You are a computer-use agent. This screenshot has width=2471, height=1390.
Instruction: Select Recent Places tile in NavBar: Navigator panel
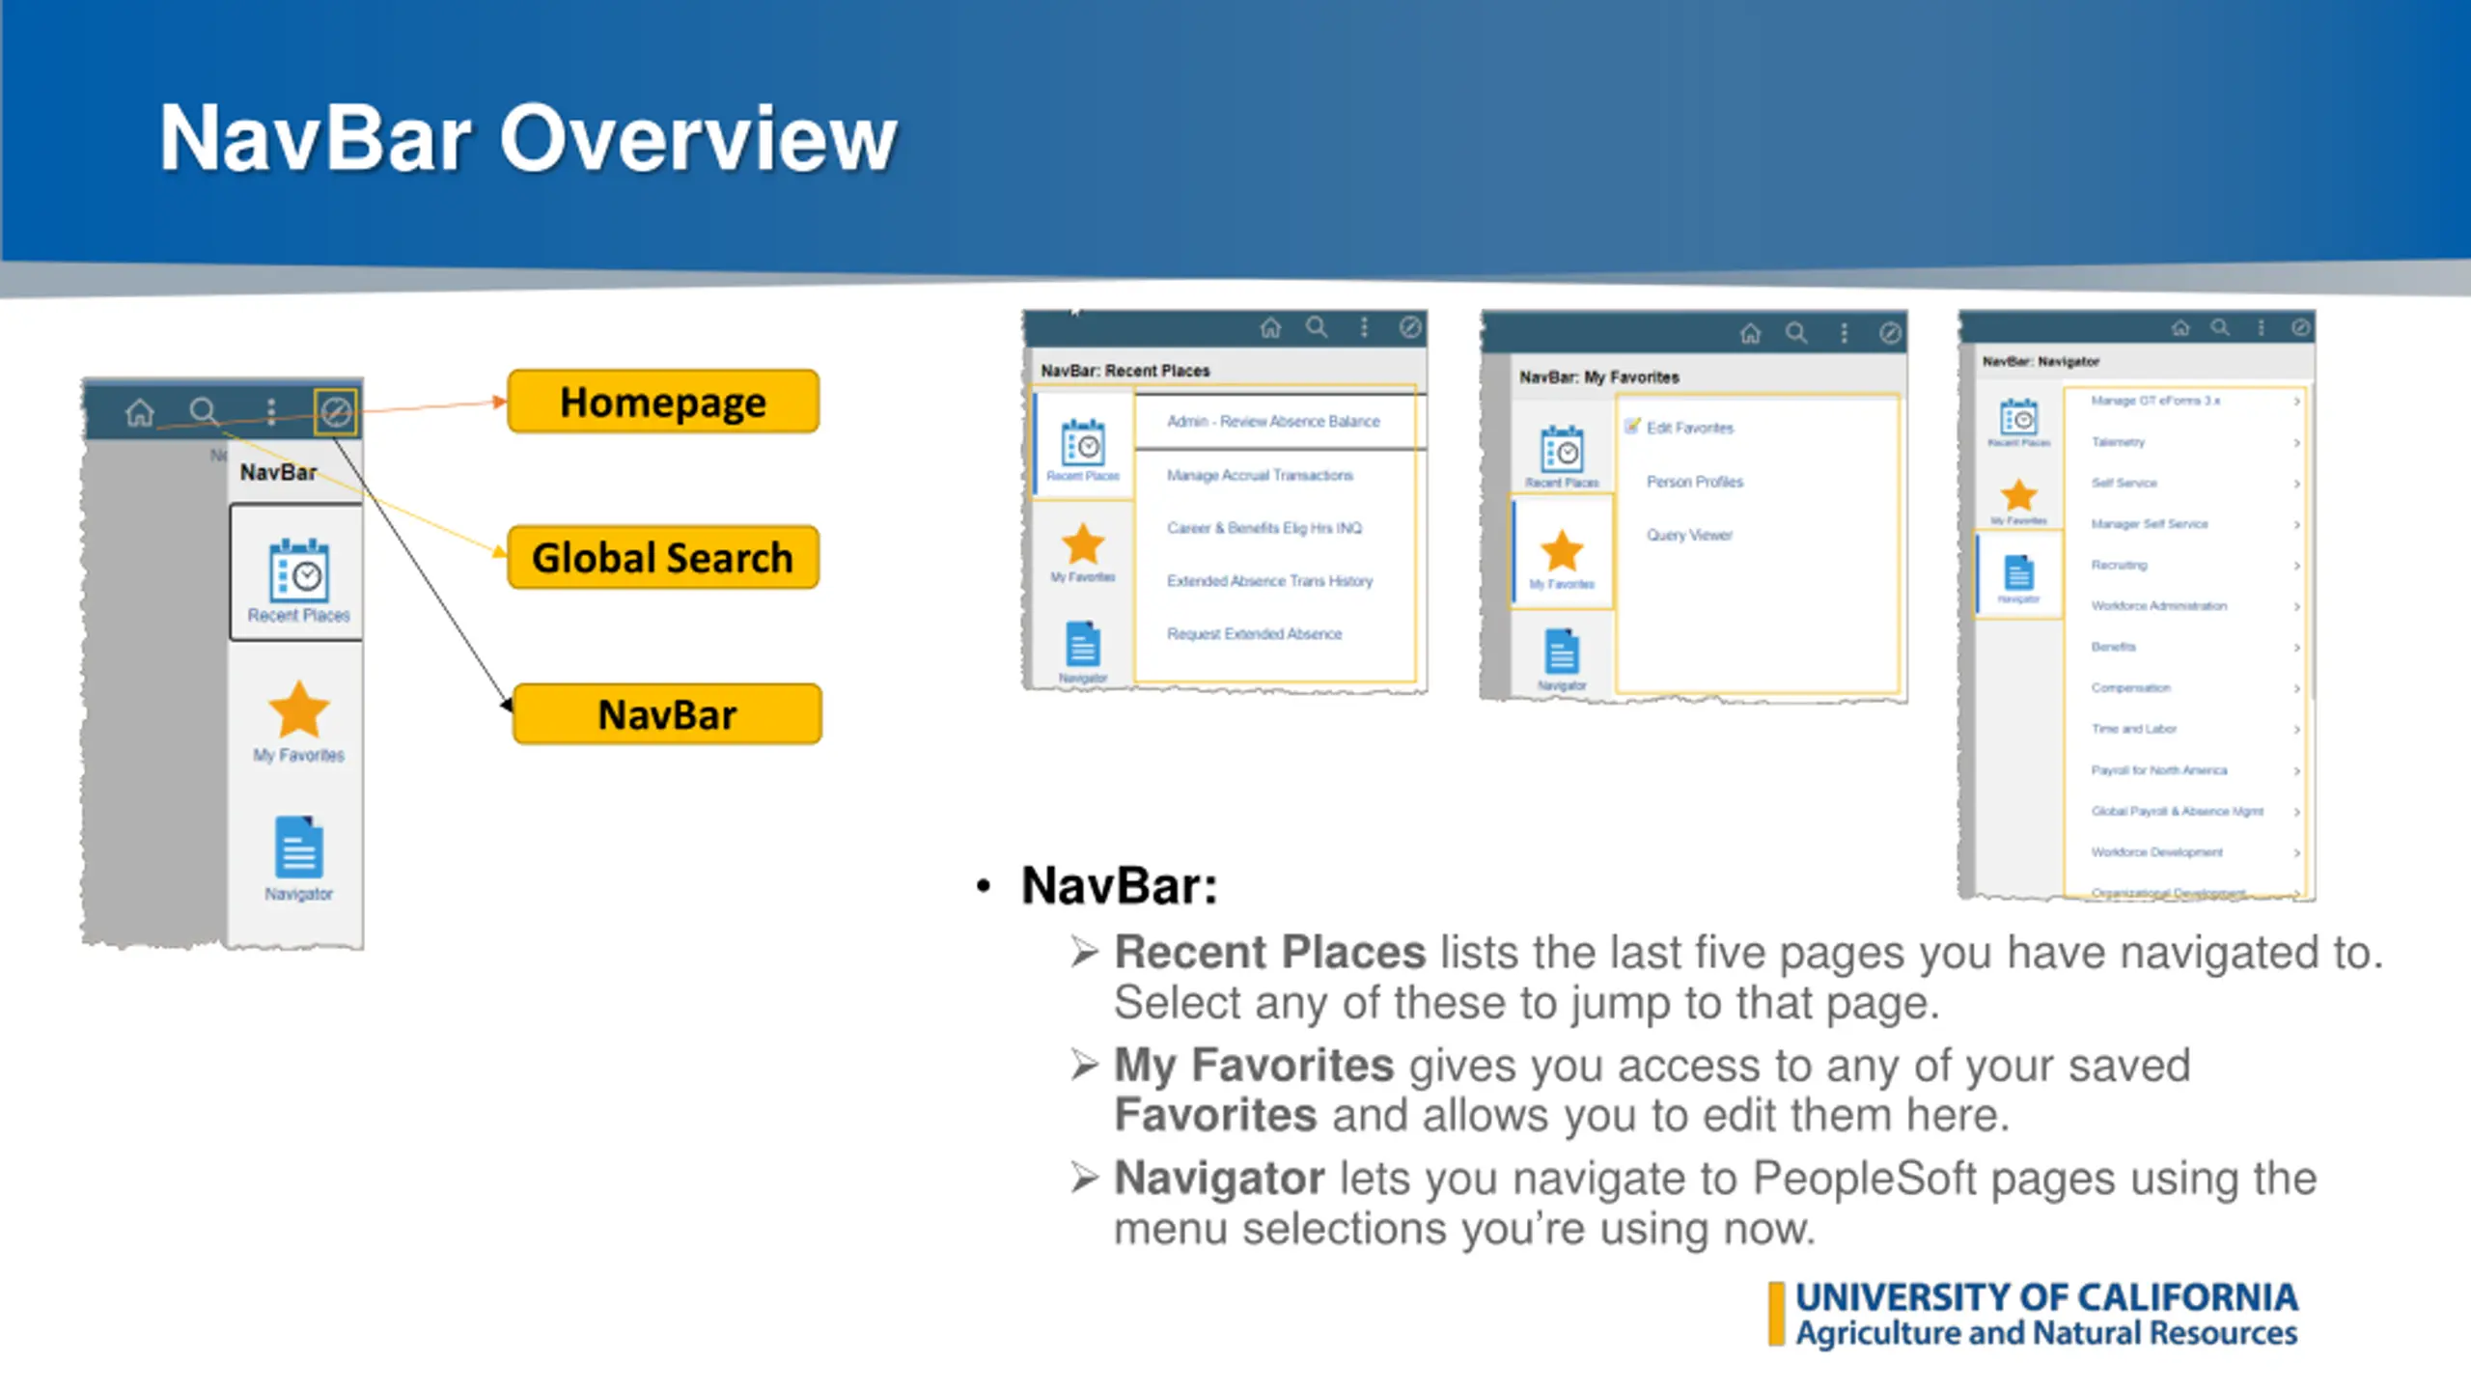(2018, 423)
